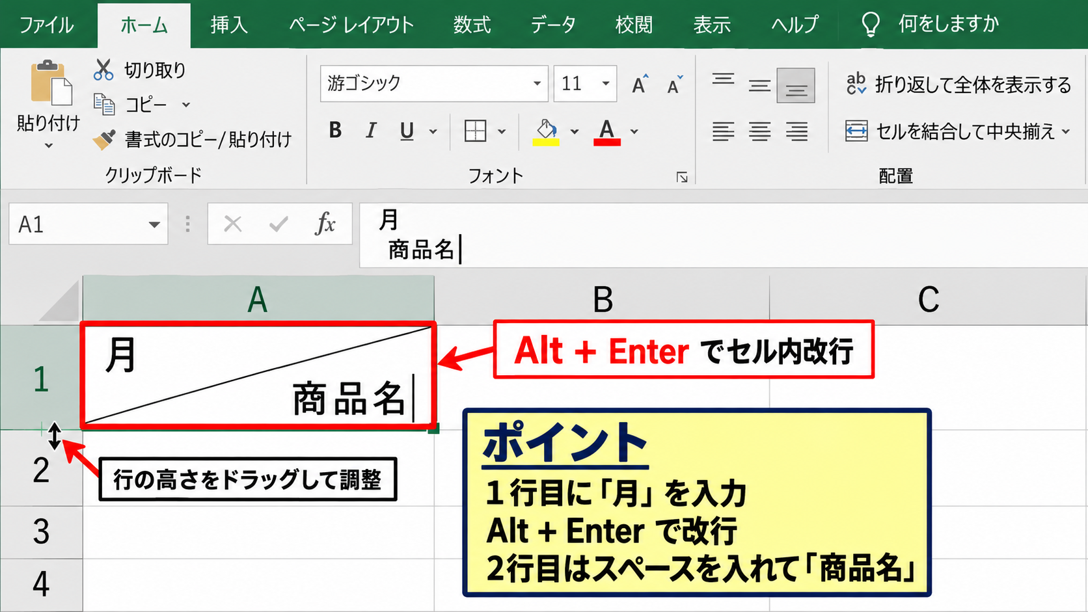
Task: Click the Cut (切り取り) scissors icon
Action: [x=103, y=70]
